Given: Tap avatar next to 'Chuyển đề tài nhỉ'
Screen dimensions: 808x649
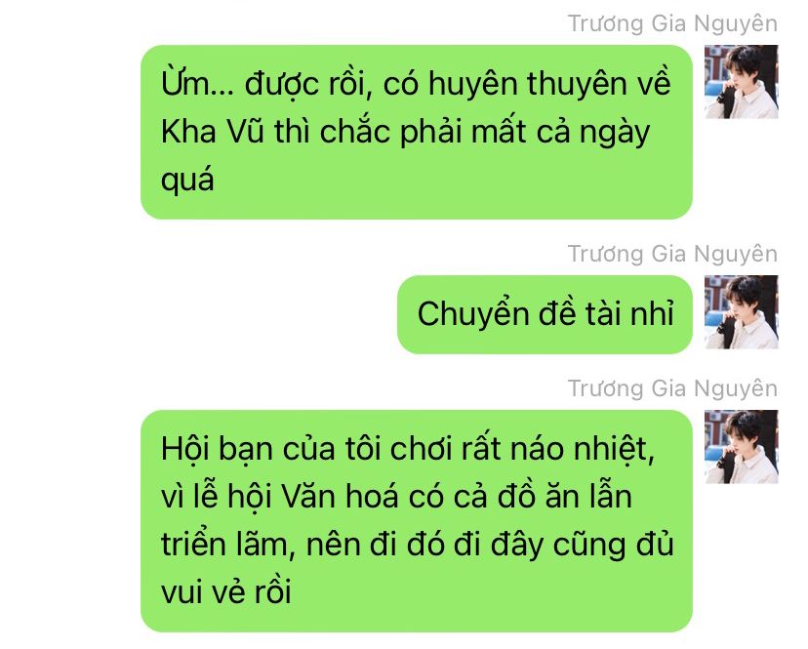Looking at the screenshot, I should [x=741, y=312].
